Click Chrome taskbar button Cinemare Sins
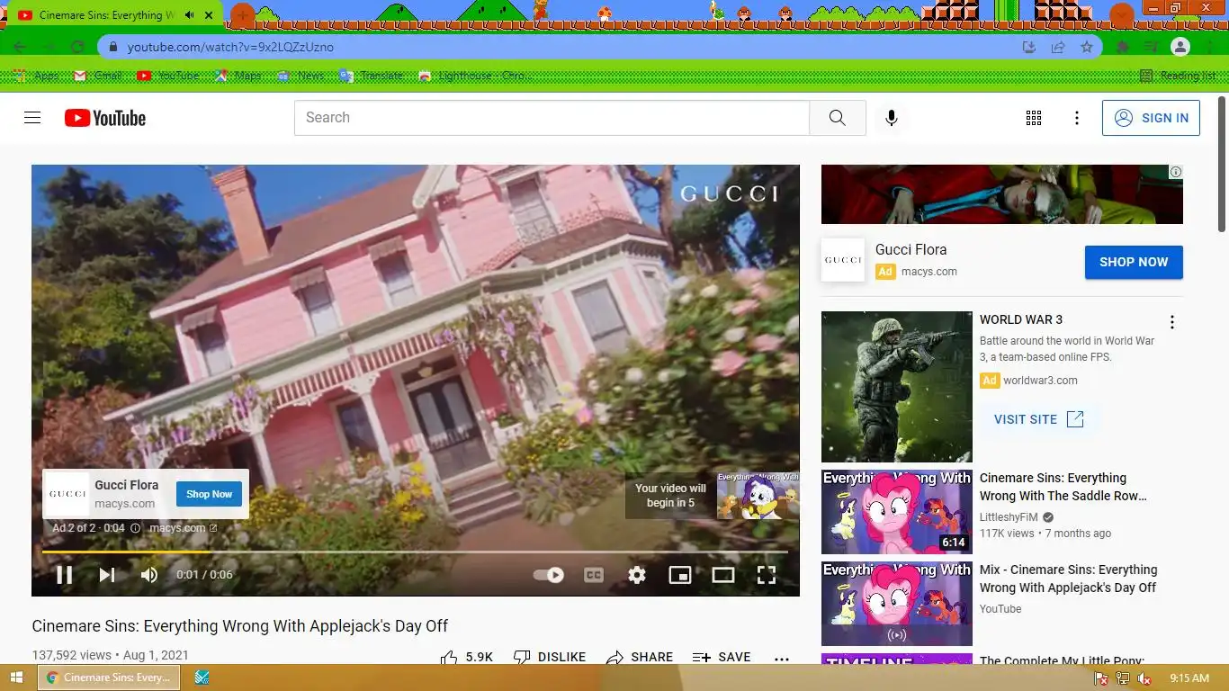The height and width of the screenshot is (691, 1229). click(109, 678)
